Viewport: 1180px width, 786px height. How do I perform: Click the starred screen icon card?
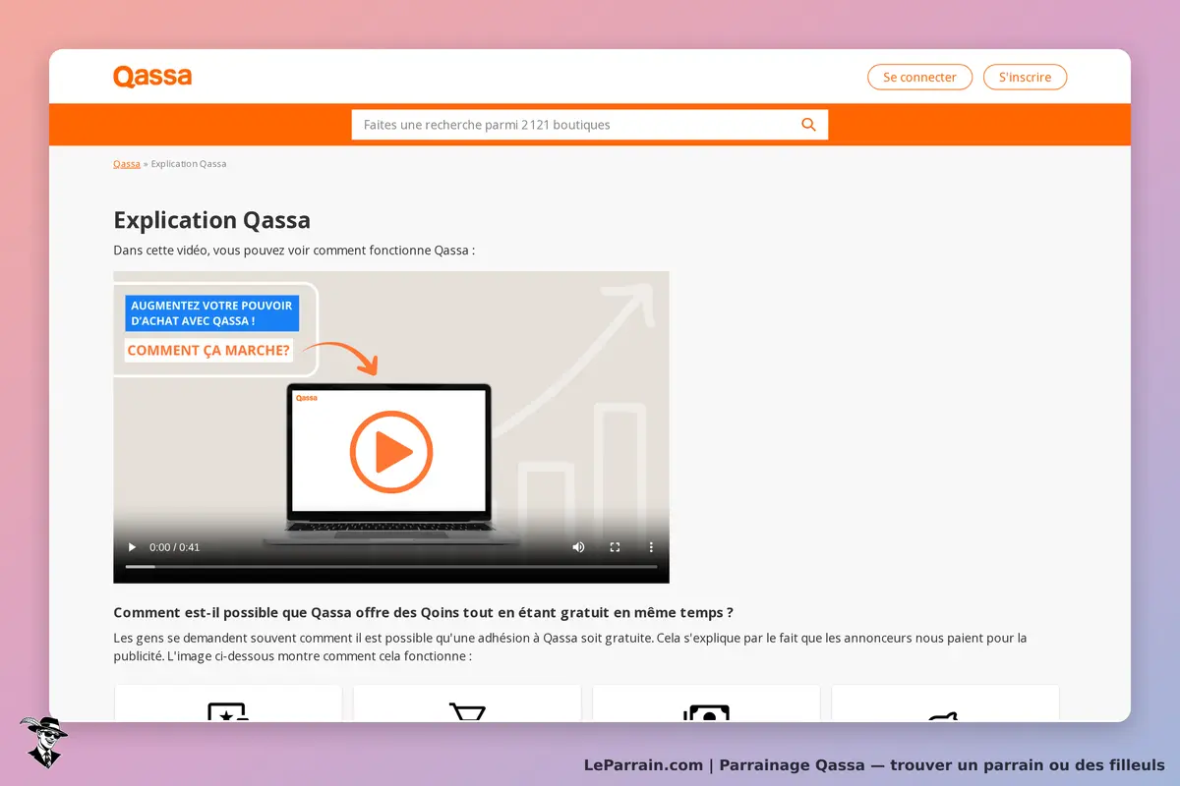click(228, 703)
